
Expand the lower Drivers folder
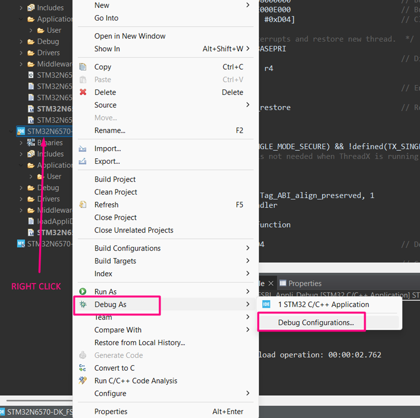tap(21, 199)
